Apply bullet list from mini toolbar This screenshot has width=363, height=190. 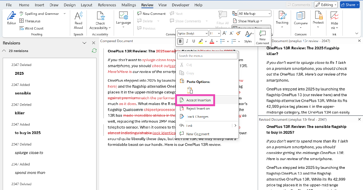tap(223, 41)
